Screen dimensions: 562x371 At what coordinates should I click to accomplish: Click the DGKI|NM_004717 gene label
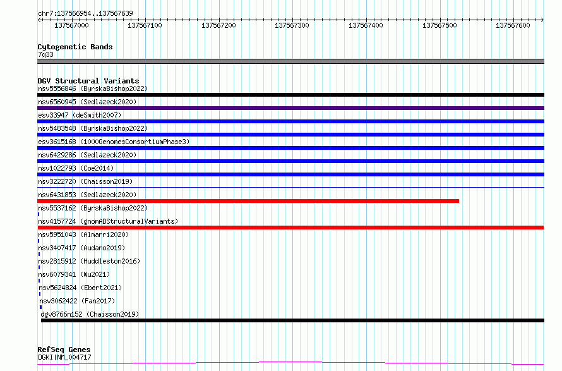64,357
